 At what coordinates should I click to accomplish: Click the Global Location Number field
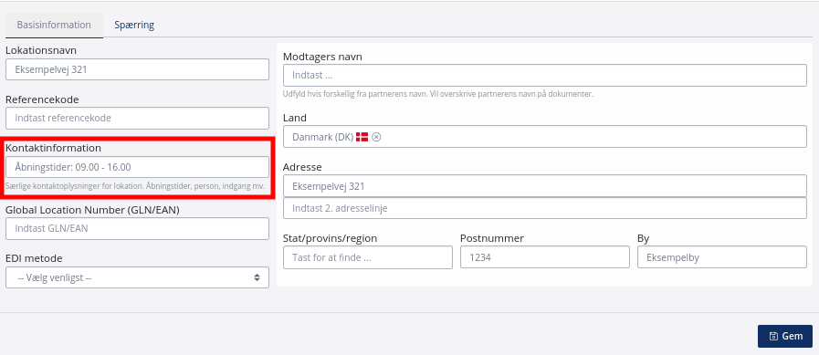pyautogui.click(x=137, y=228)
